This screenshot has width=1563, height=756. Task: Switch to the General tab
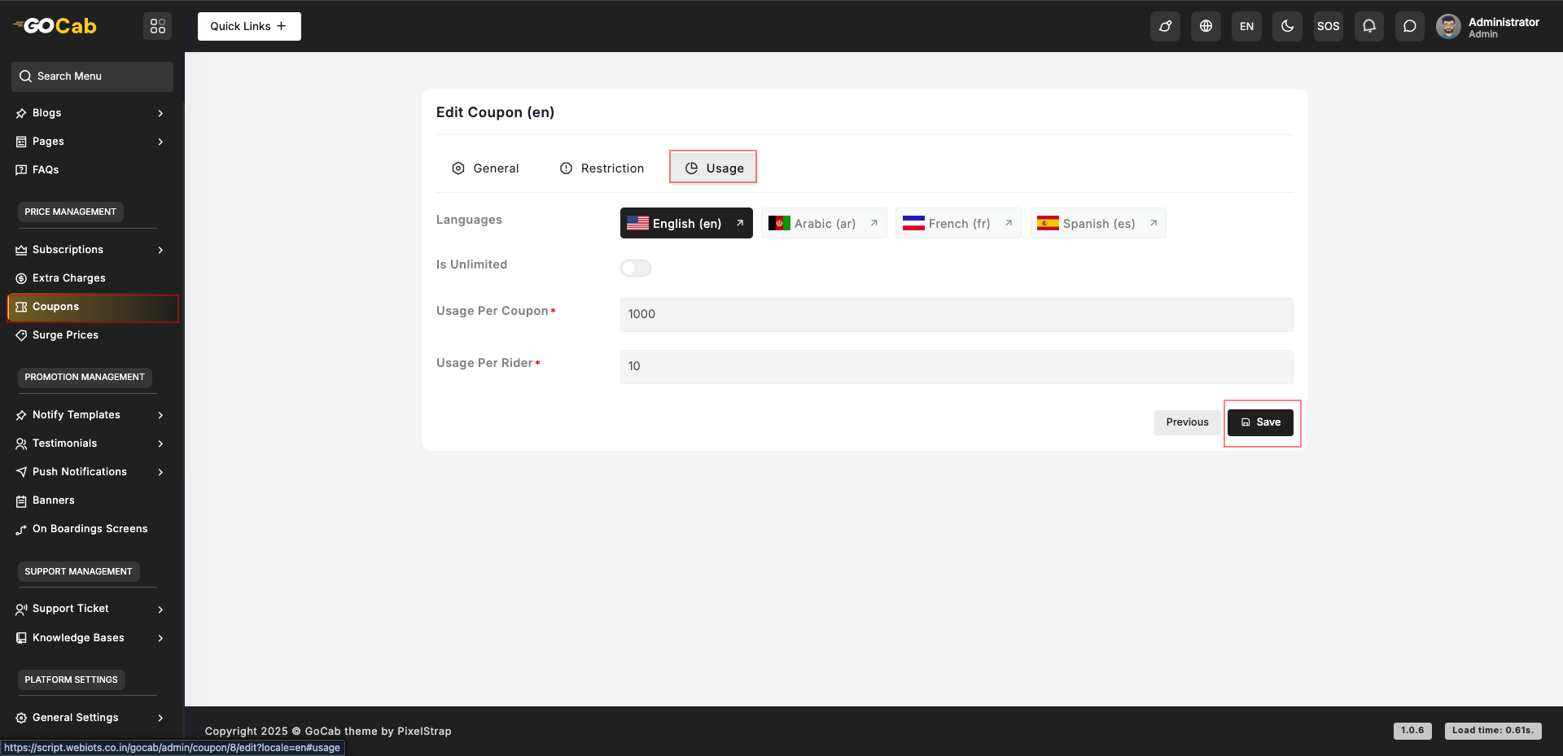pyautogui.click(x=485, y=168)
